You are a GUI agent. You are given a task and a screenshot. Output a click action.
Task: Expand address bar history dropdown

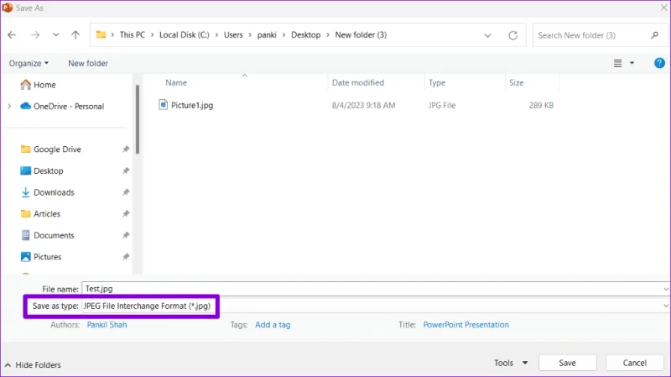pos(487,35)
